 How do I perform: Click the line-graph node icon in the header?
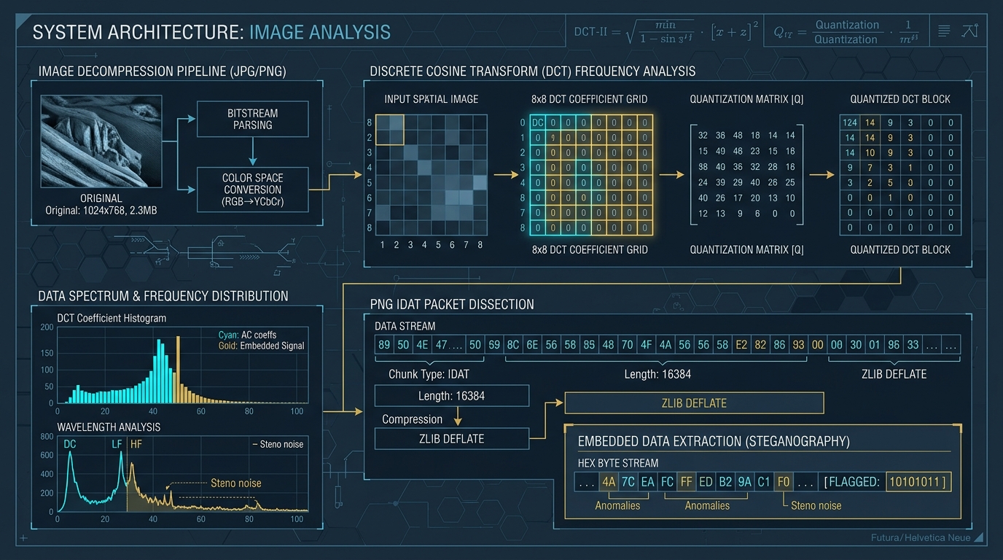969,31
